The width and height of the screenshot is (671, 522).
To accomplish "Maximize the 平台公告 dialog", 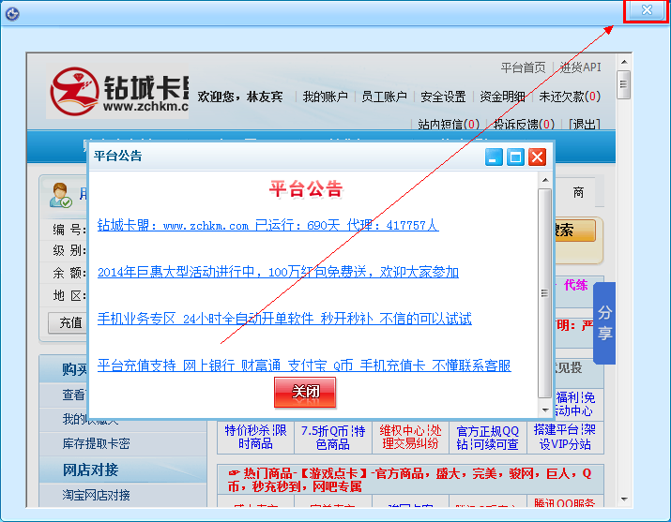I will pos(515,157).
